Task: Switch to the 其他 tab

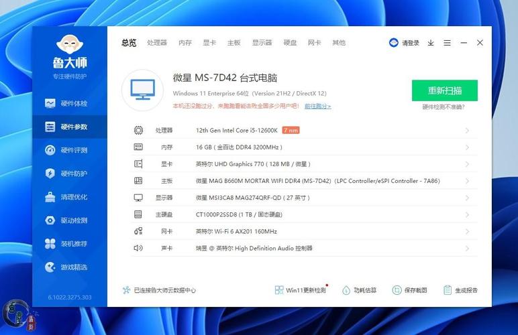Action: (339, 42)
